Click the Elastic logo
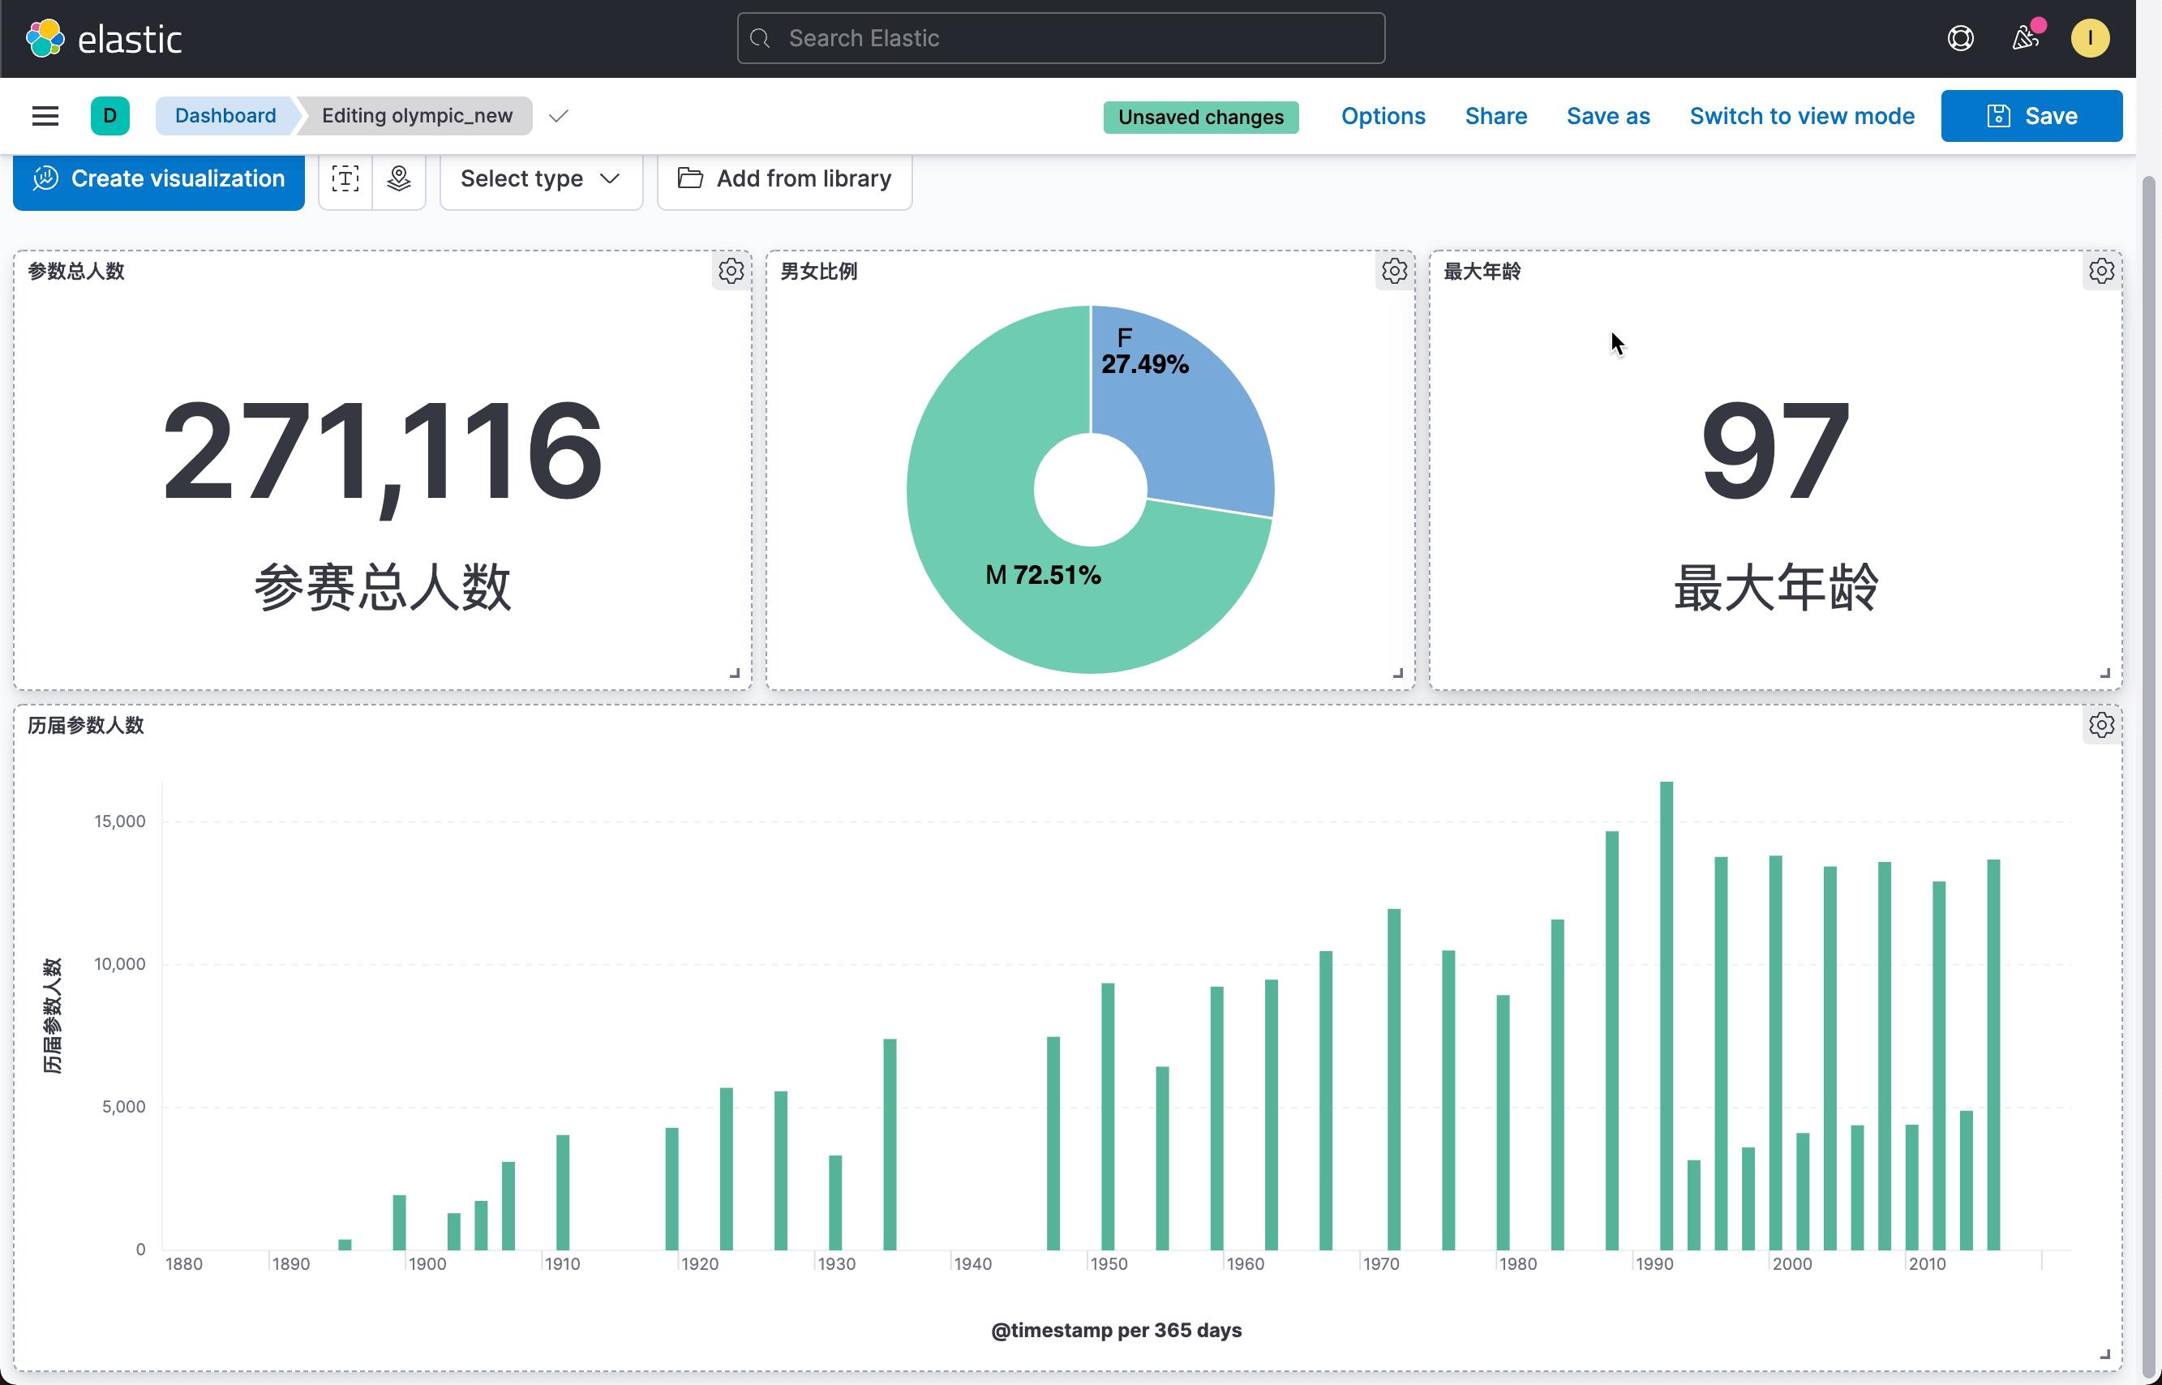 pos(104,39)
